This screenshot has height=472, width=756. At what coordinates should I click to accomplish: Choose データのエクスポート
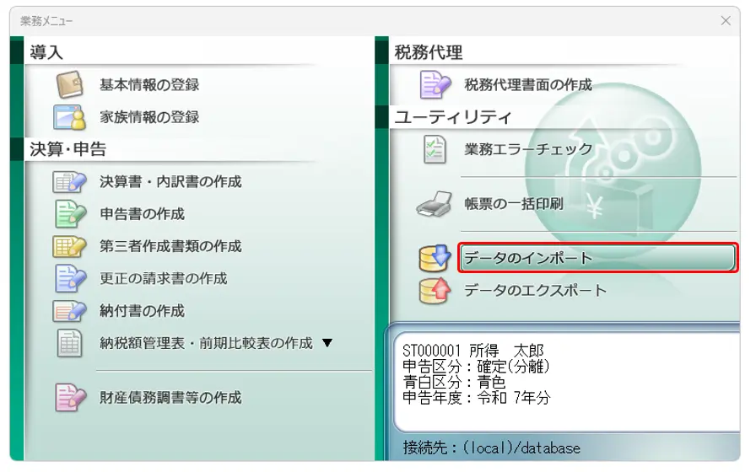(x=535, y=291)
